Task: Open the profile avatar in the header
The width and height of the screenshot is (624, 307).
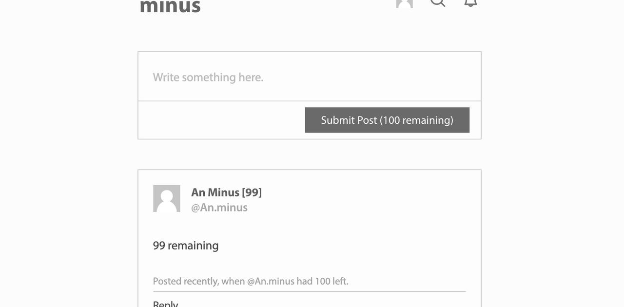Action: click(405, 3)
